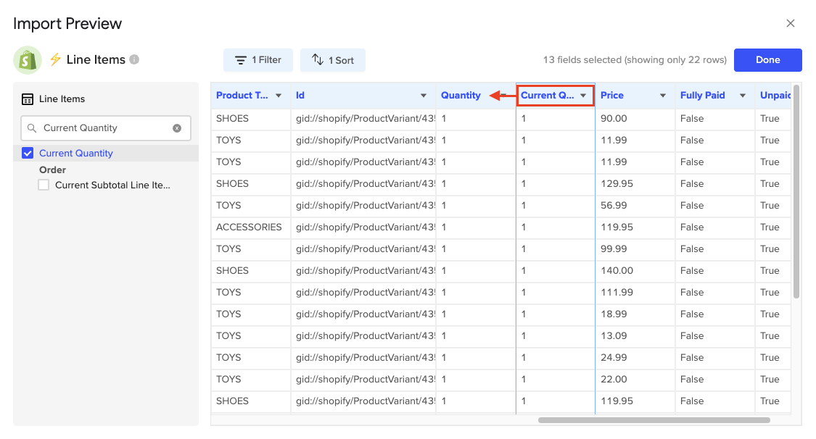Image resolution: width=816 pixels, height=439 pixels.
Task: Click the price cell 13.09
Action: click(635, 335)
